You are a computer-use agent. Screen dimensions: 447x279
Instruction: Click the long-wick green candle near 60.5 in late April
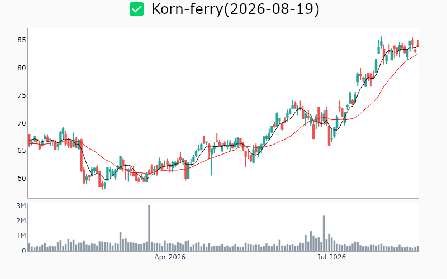pos(212,160)
